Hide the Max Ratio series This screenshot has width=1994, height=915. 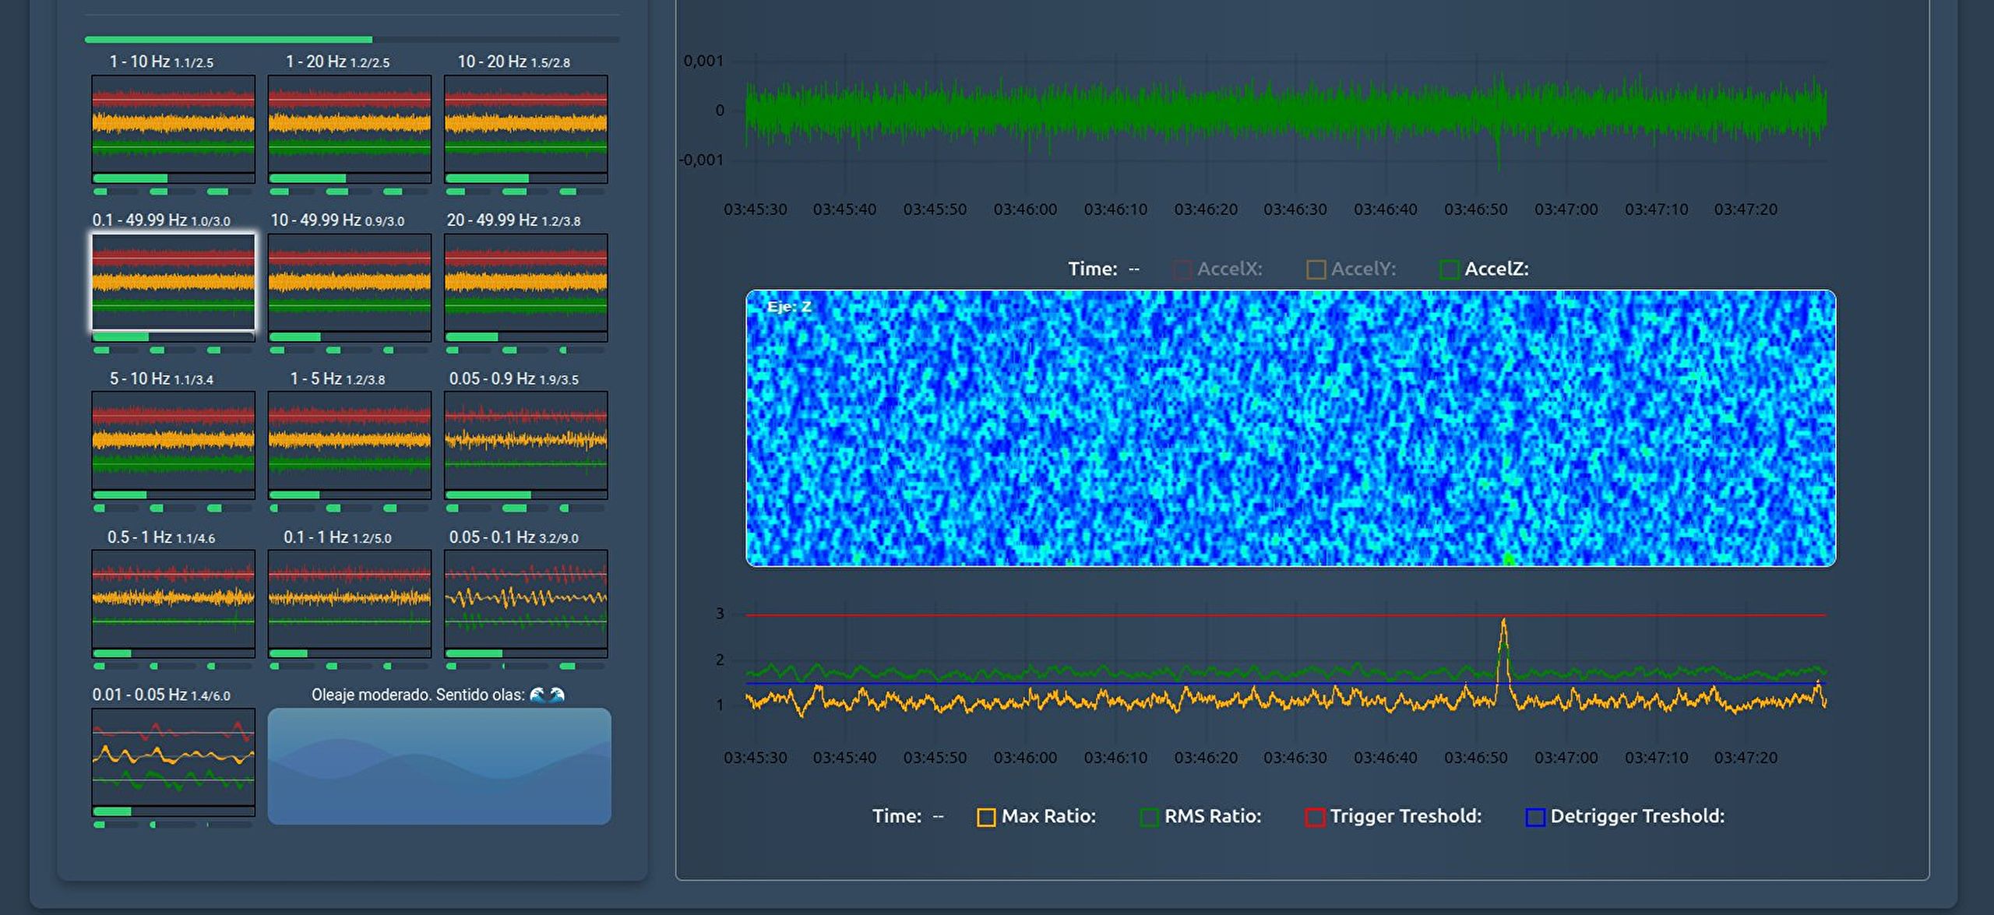click(986, 817)
